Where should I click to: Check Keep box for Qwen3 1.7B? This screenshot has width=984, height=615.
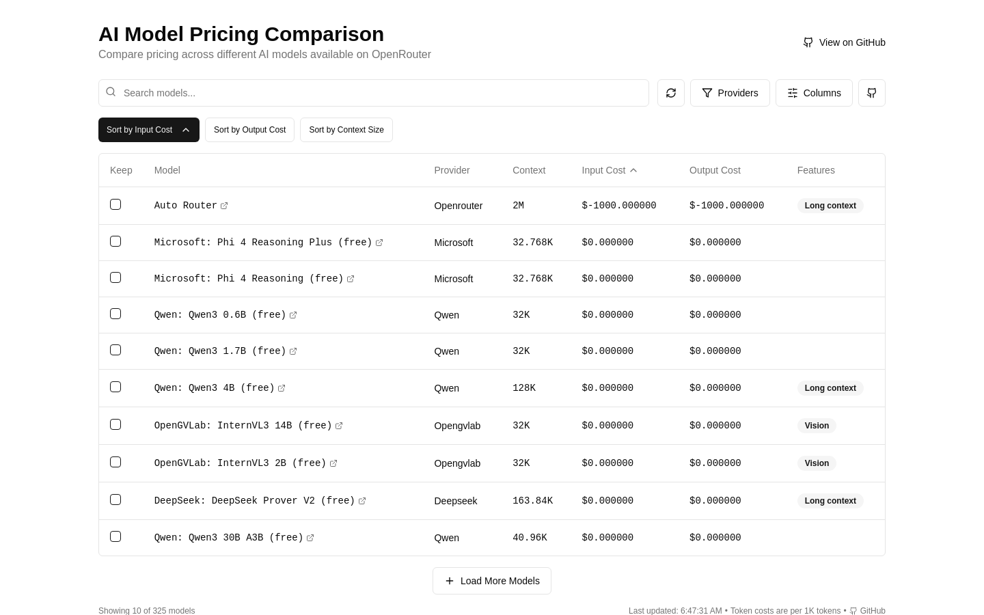point(115,350)
